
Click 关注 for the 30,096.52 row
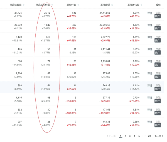tap(158, 25)
